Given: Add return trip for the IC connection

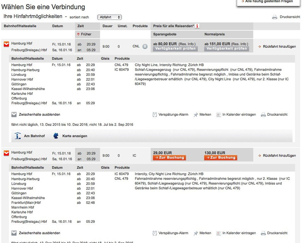Looking at the screenshot, I should 279,156.
